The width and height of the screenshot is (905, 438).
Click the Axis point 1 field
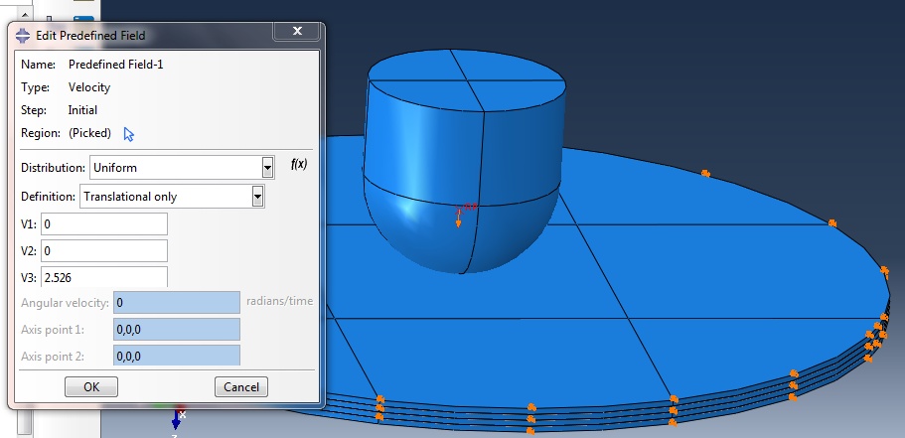(177, 330)
